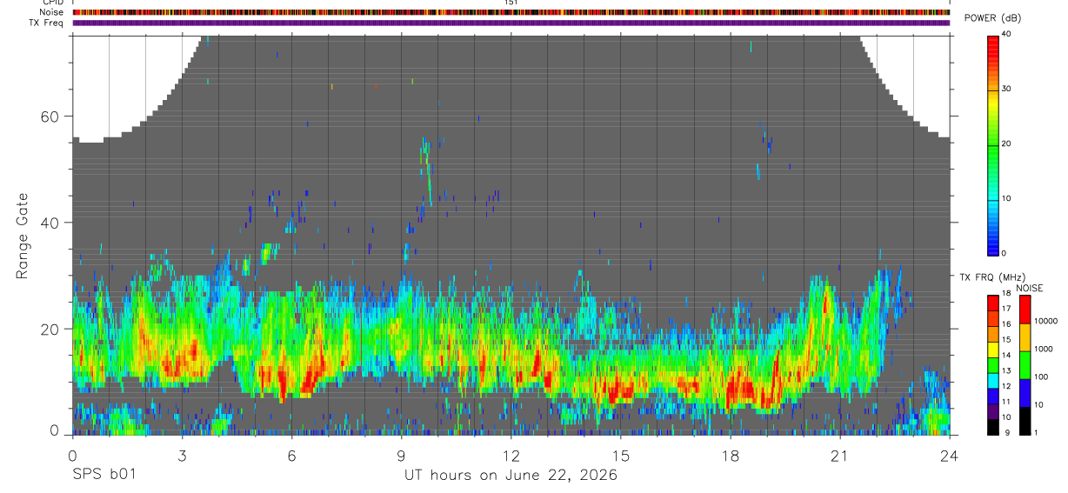Click the 6 hour mark on the time axis
The height and width of the screenshot is (493, 1068).
click(x=291, y=456)
